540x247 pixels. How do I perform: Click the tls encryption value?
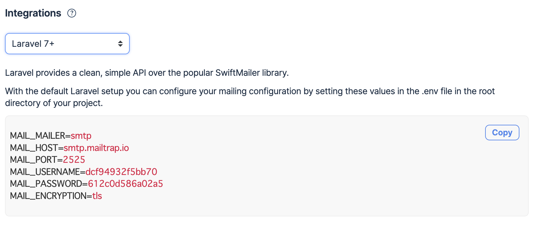point(97,196)
